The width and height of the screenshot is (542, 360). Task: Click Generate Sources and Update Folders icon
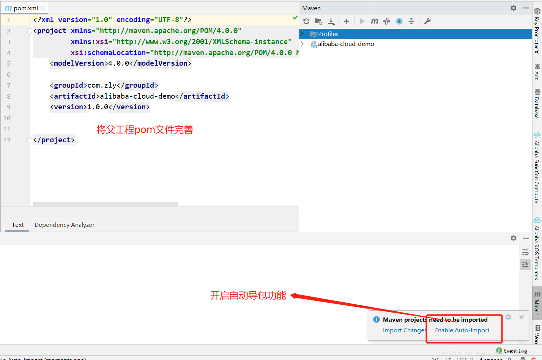click(318, 21)
